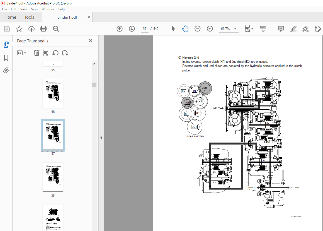Click the insert pages icon
The height and width of the screenshot is (231, 323).
(46, 53)
